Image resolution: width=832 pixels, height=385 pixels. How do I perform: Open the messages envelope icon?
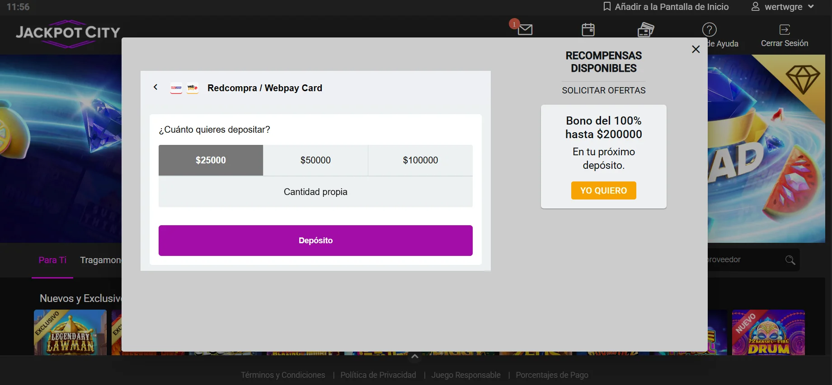525,30
